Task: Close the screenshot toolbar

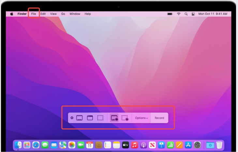Action: [x=72, y=118]
